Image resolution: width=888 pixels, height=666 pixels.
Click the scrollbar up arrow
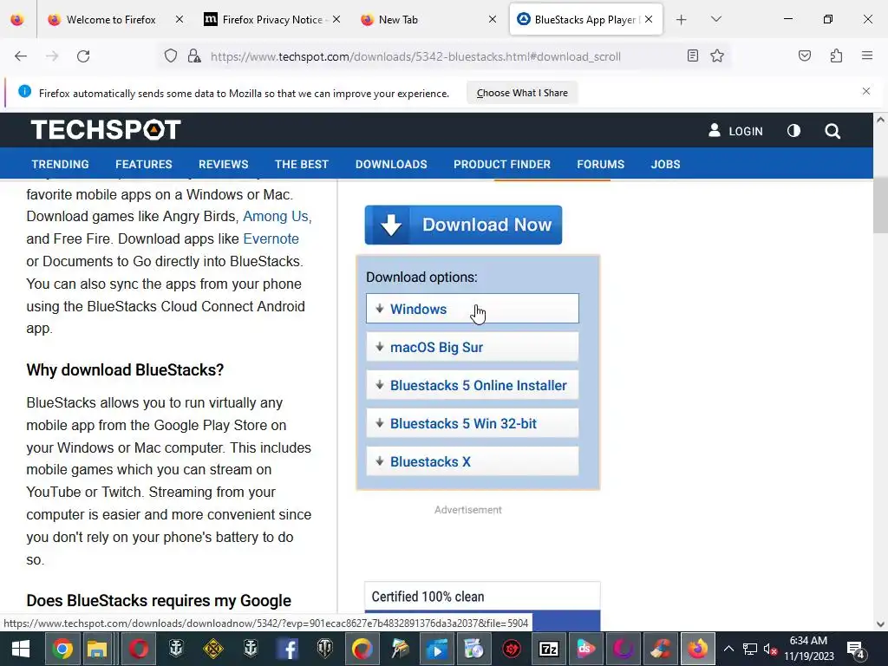tap(880, 120)
